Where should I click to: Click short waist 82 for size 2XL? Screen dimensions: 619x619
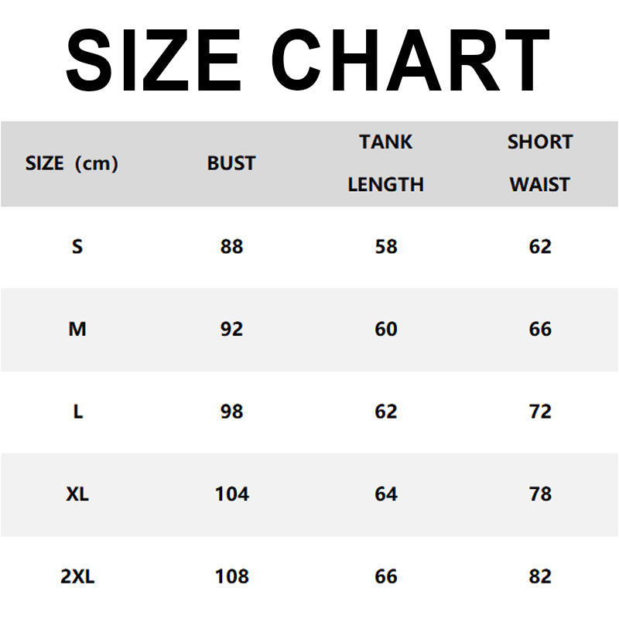(x=540, y=576)
